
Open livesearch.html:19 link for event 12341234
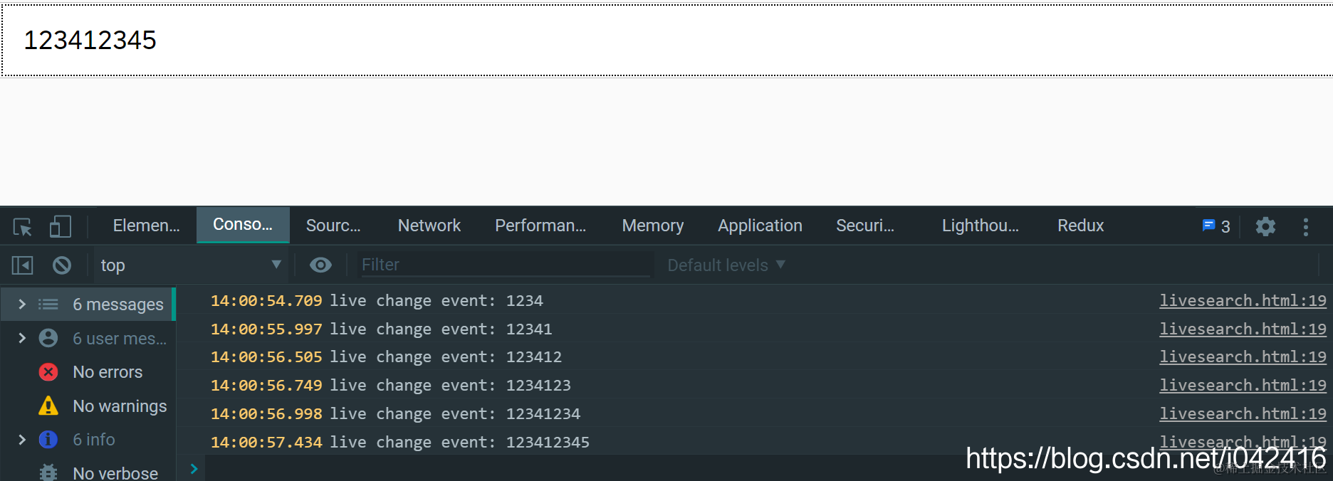pos(1243,414)
